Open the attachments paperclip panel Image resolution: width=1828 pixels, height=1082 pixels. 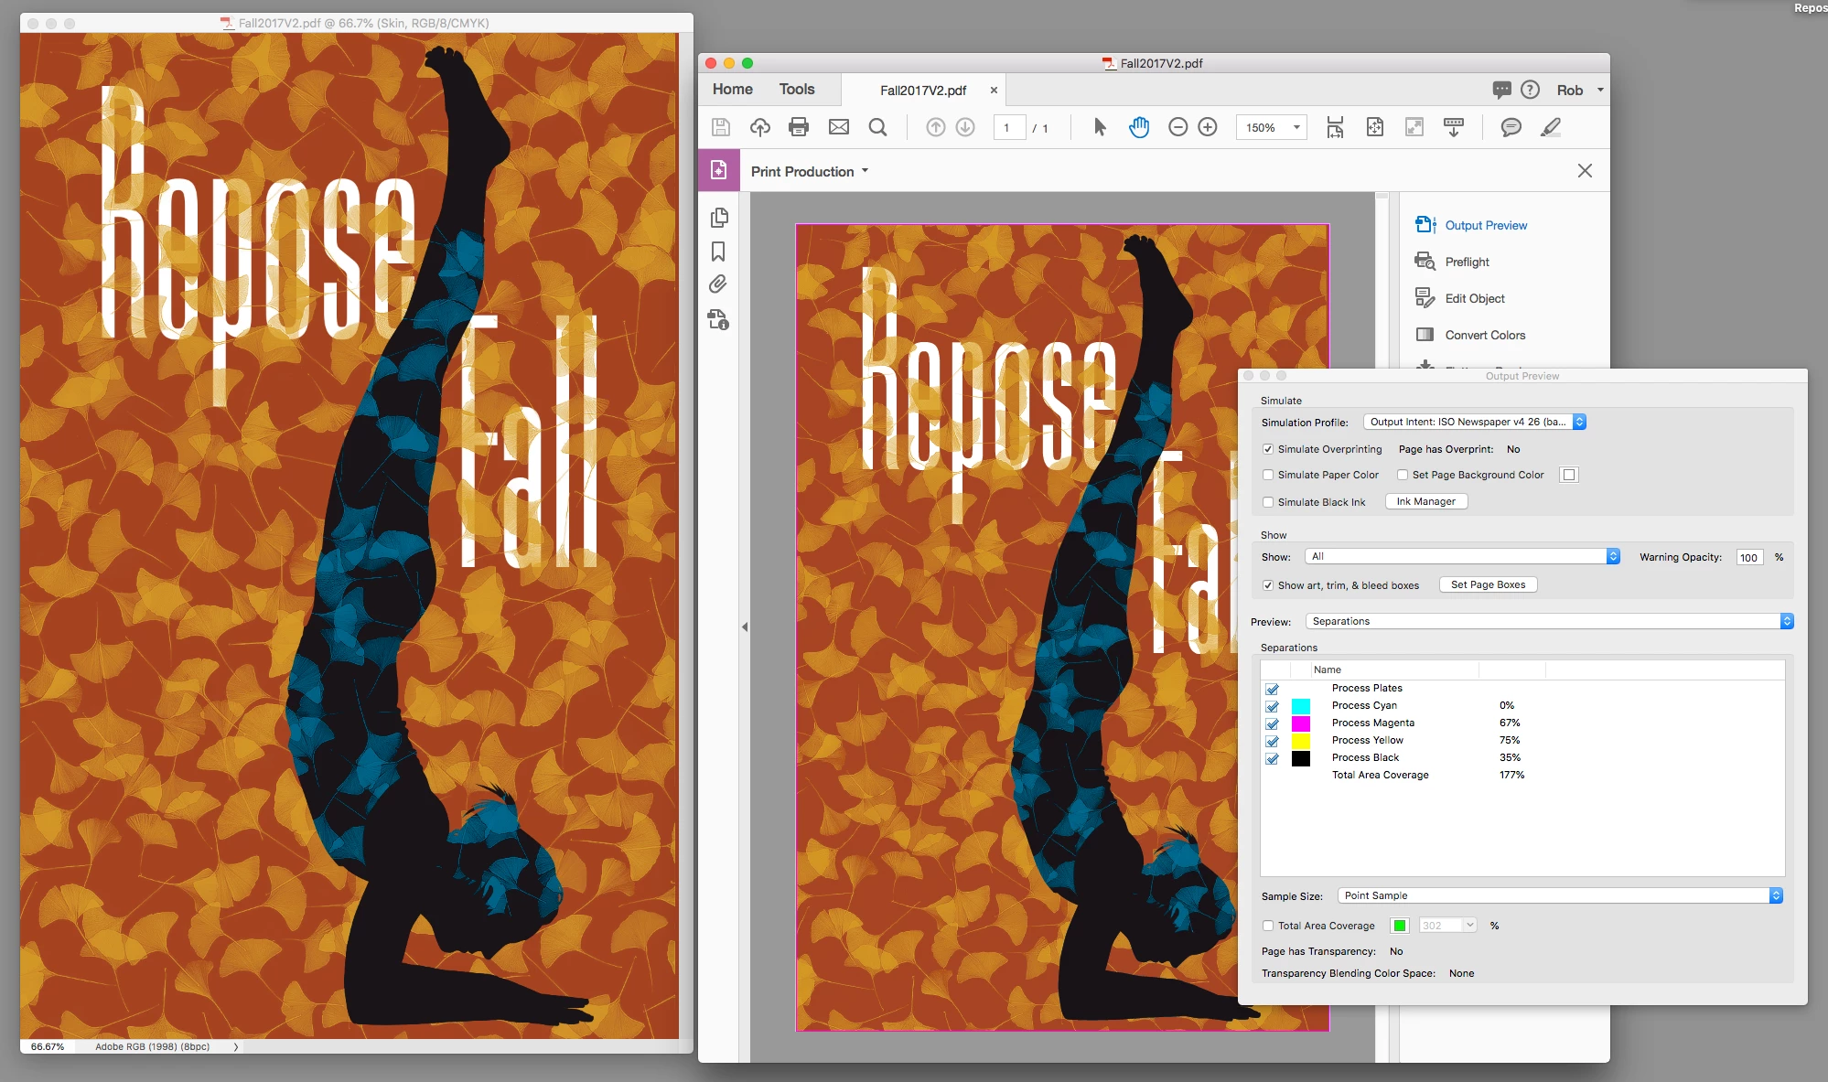click(x=718, y=284)
